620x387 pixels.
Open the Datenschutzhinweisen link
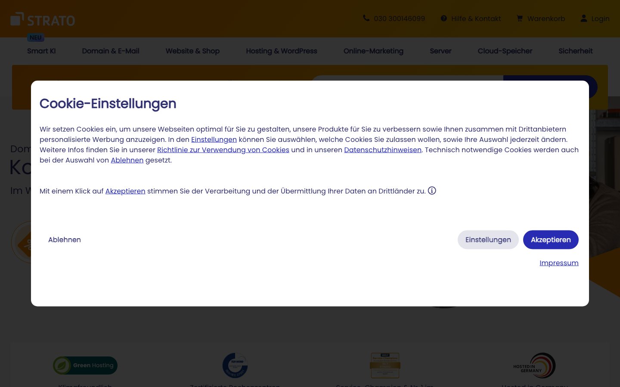point(383,150)
